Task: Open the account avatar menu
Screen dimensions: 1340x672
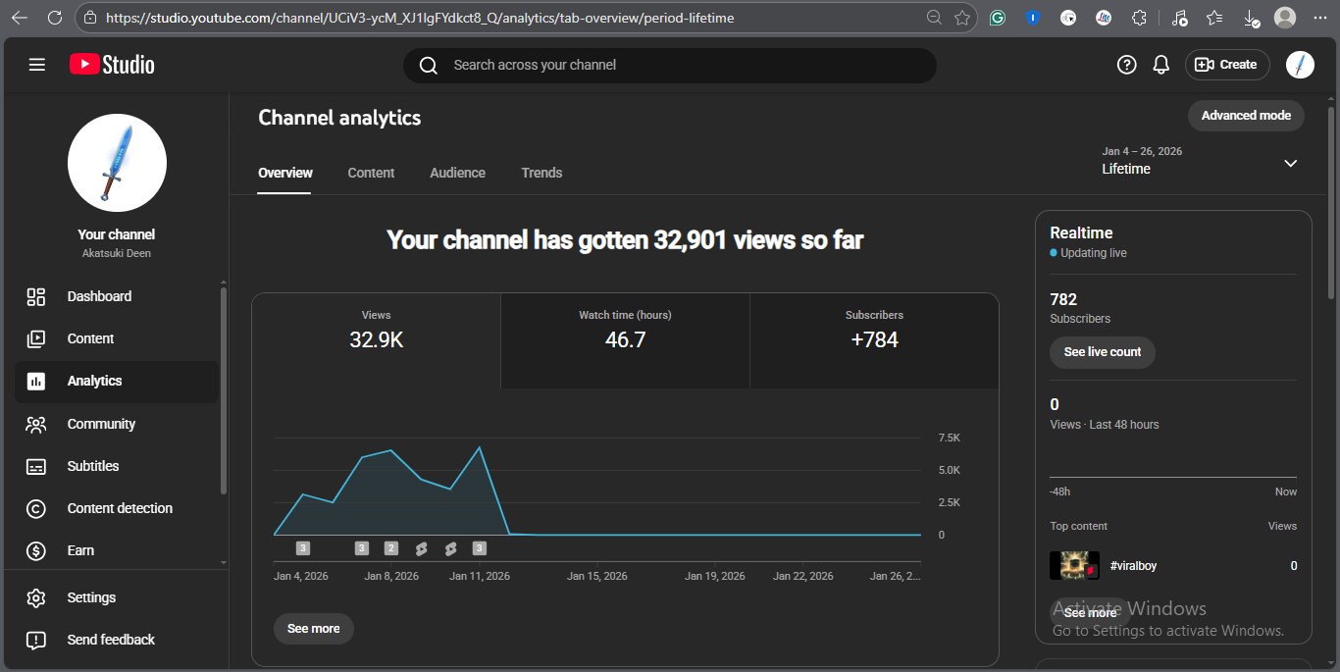Action: (x=1299, y=65)
